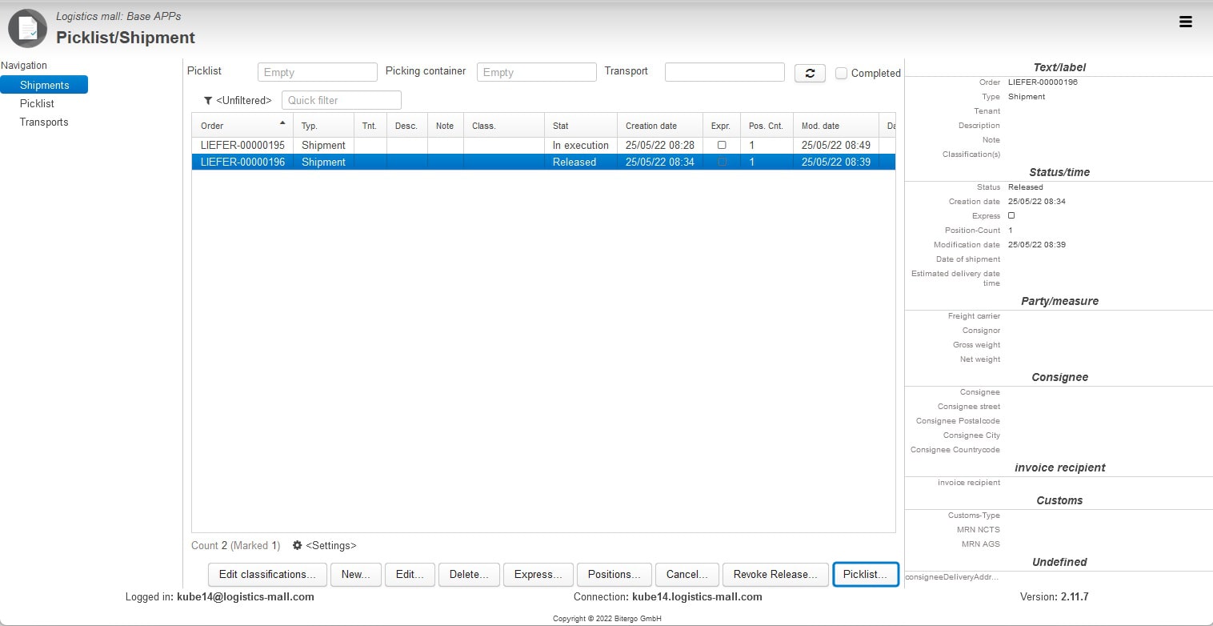
Task: Sort by the Tnt. column header
Action: tap(370, 126)
